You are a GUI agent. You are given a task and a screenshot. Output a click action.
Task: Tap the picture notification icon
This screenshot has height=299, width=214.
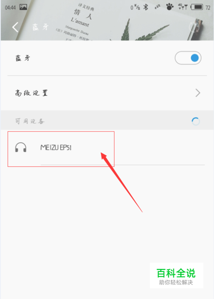tap(23, 7)
